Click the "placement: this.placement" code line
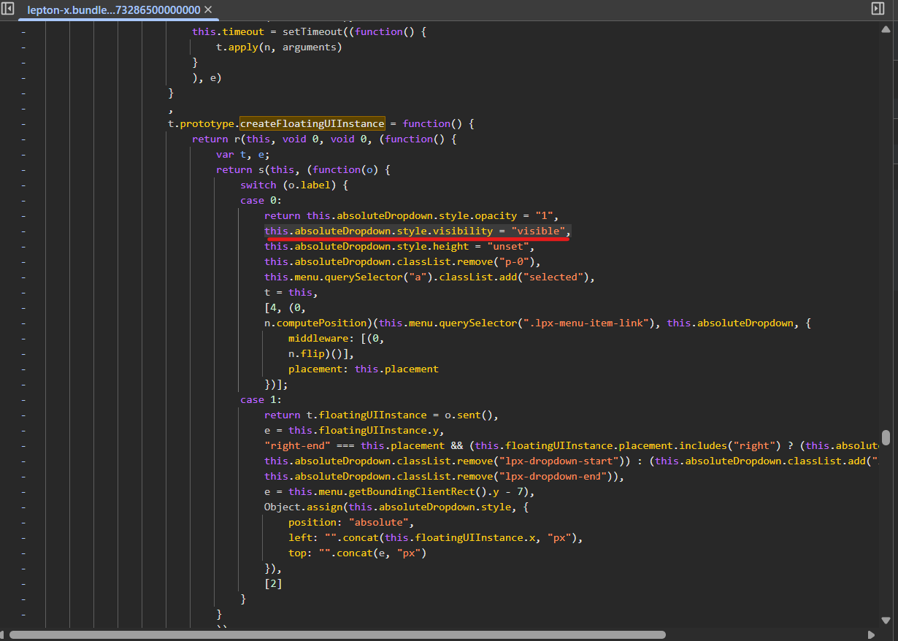This screenshot has height=641, width=898. point(363,369)
